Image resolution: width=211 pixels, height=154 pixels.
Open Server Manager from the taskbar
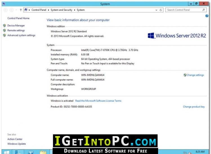[18, 152]
